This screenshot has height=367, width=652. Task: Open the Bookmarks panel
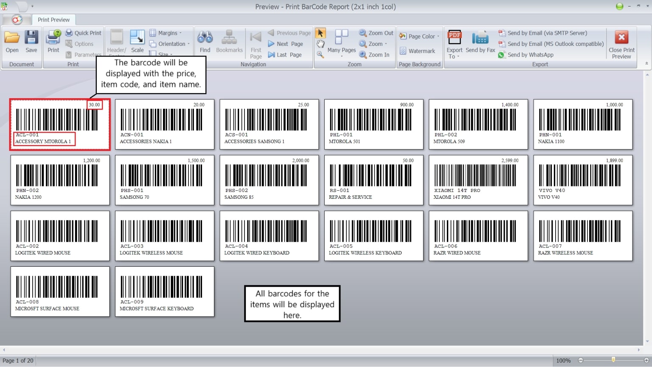click(x=229, y=41)
